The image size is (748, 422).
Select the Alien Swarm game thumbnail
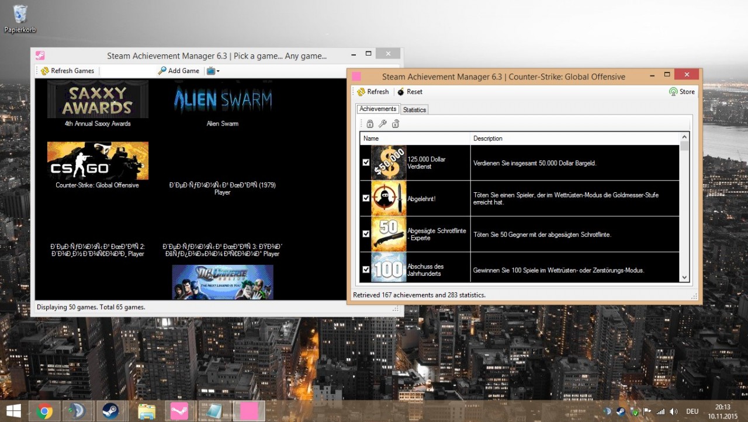click(x=223, y=99)
